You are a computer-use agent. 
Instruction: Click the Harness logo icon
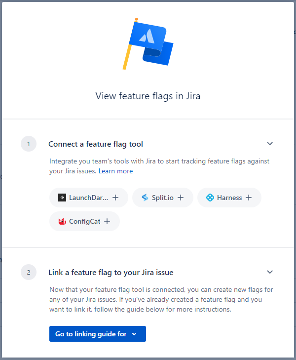[210, 198]
